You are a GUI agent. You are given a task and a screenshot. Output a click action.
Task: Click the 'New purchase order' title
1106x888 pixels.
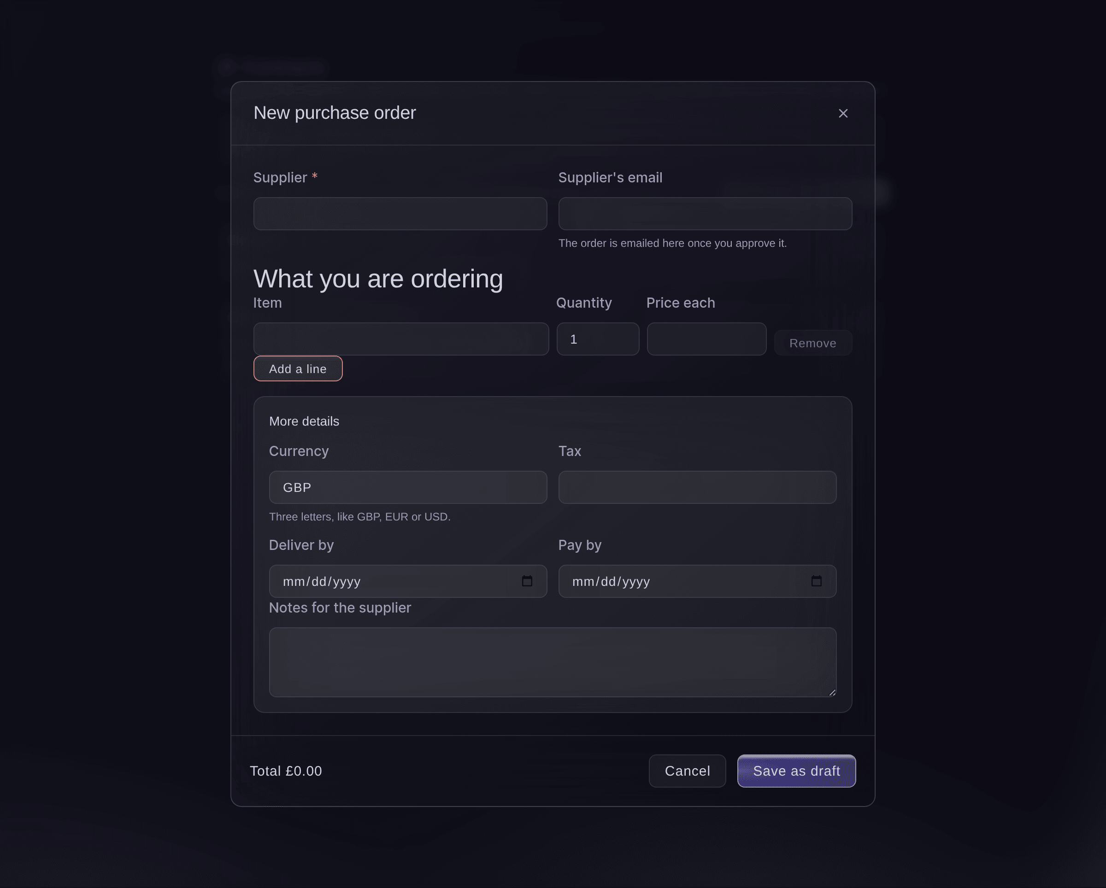(x=335, y=113)
